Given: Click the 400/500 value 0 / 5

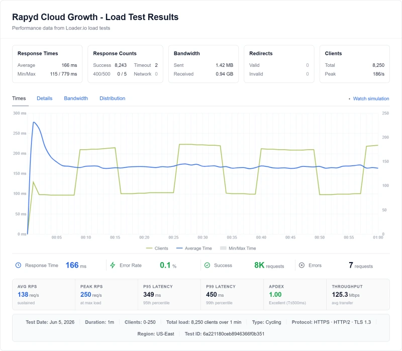Looking at the screenshot, I should click(x=122, y=74).
